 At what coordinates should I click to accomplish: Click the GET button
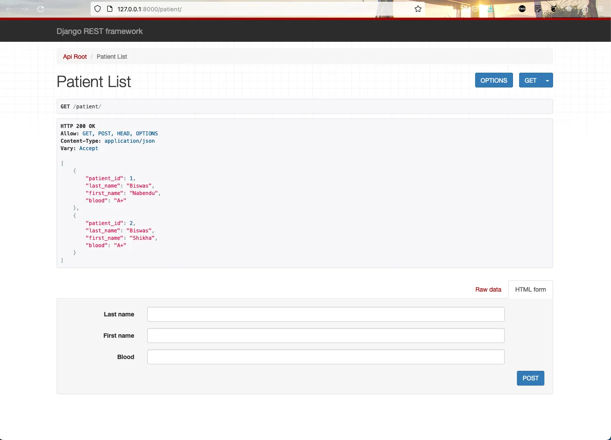[x=530, y=80]
